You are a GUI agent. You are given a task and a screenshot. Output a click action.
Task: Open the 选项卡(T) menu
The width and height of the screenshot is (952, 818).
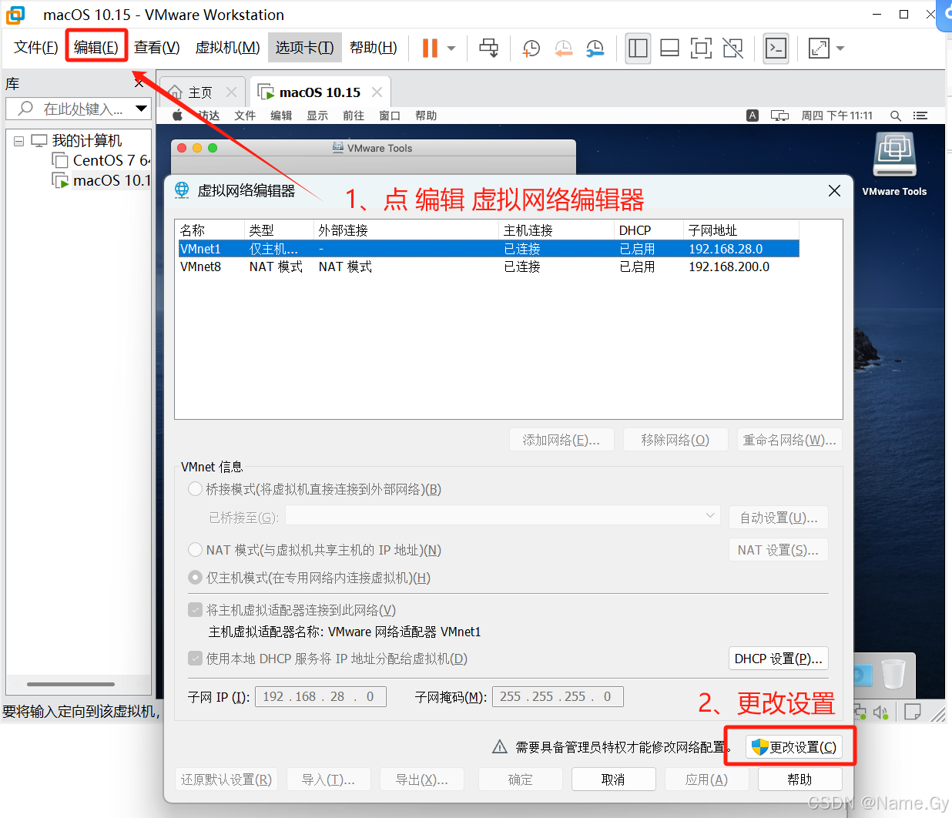(305, 48)
